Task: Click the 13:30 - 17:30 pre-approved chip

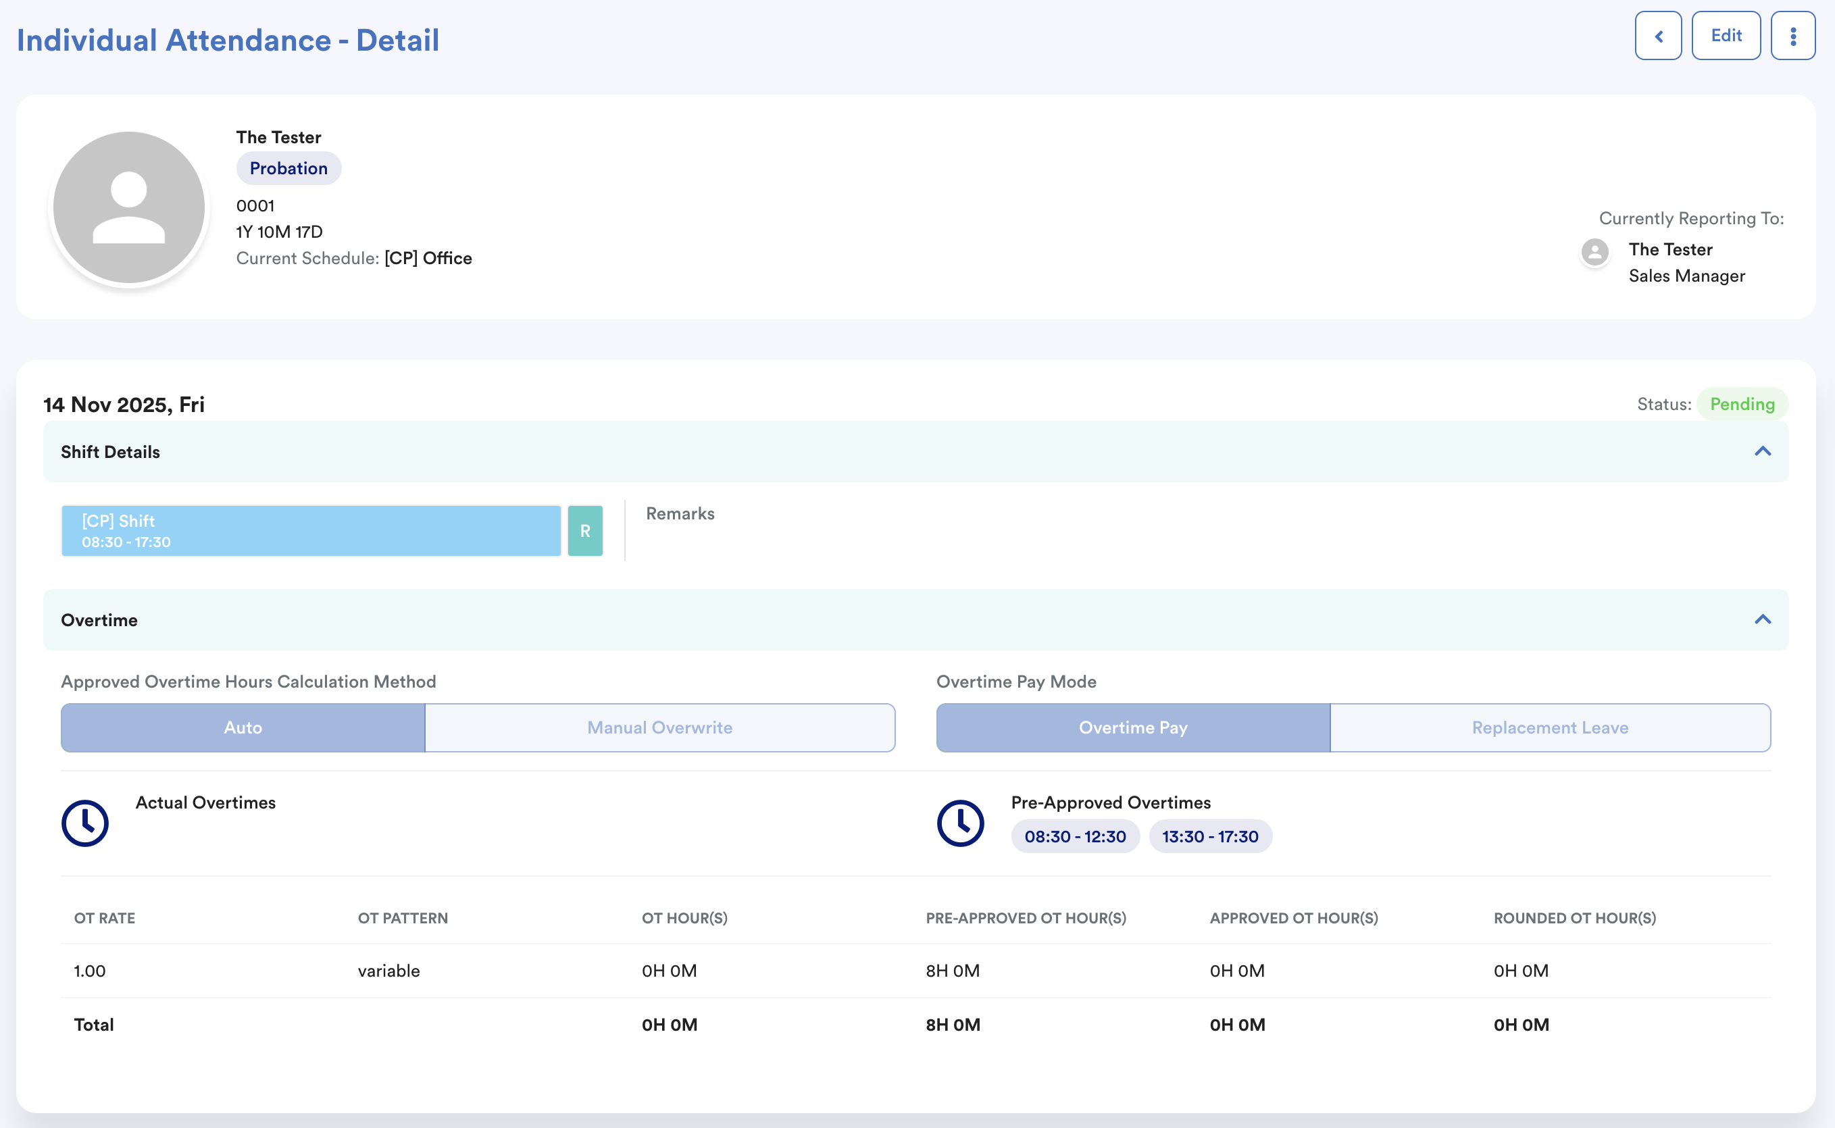Action: tap(1209, 836)
